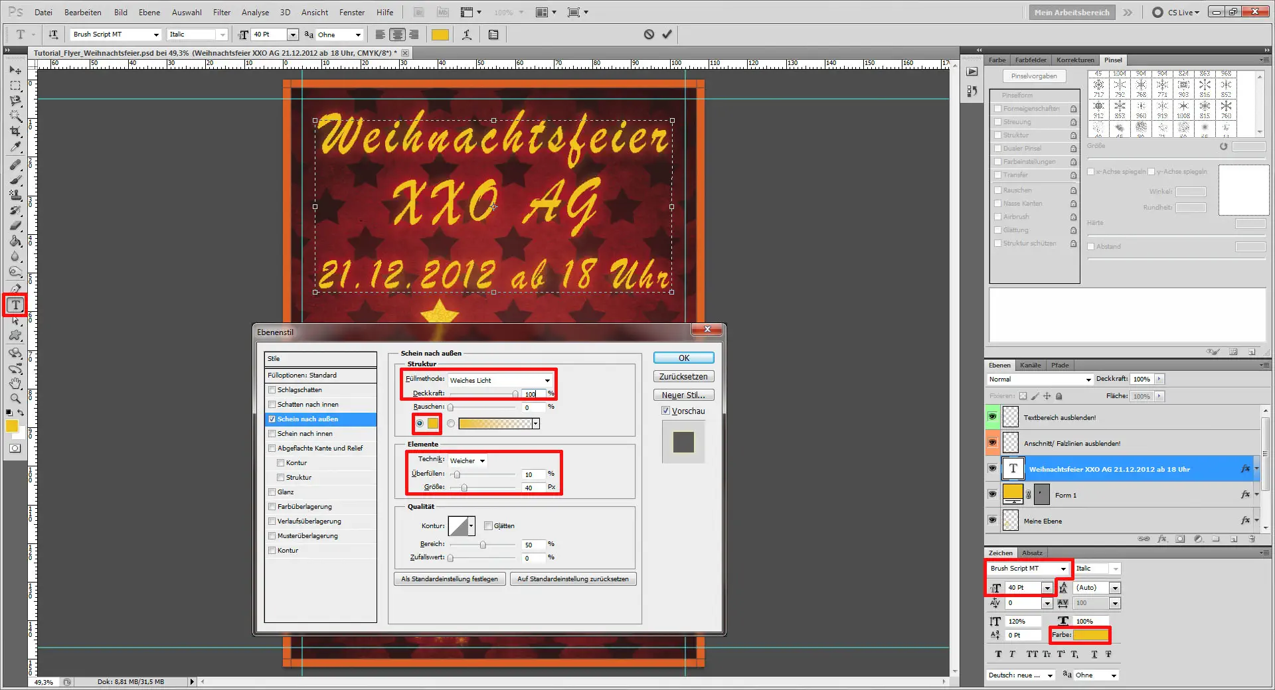Screen dimensions: 1275x690
Task: Enable Schlagschatten checkbox
Action: (272, 390)
